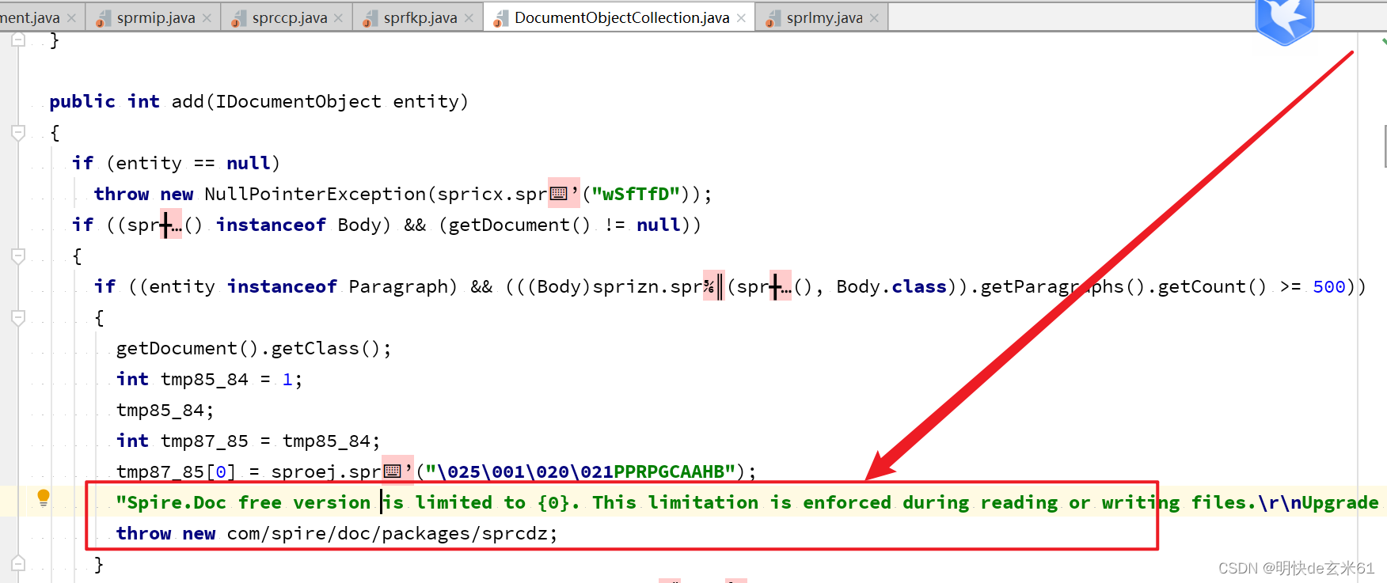Close the sprfkp.java tab

click(469, 18)
